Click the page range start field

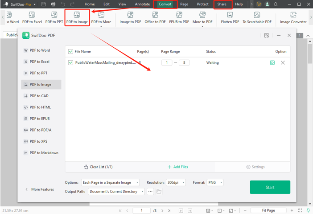click(167, 63)
